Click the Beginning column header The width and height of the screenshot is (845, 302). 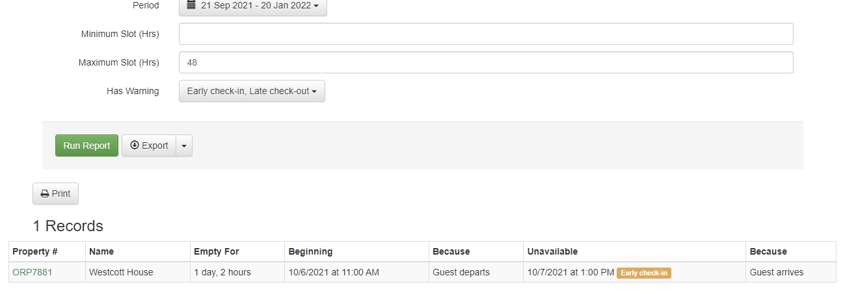[310, 251]
